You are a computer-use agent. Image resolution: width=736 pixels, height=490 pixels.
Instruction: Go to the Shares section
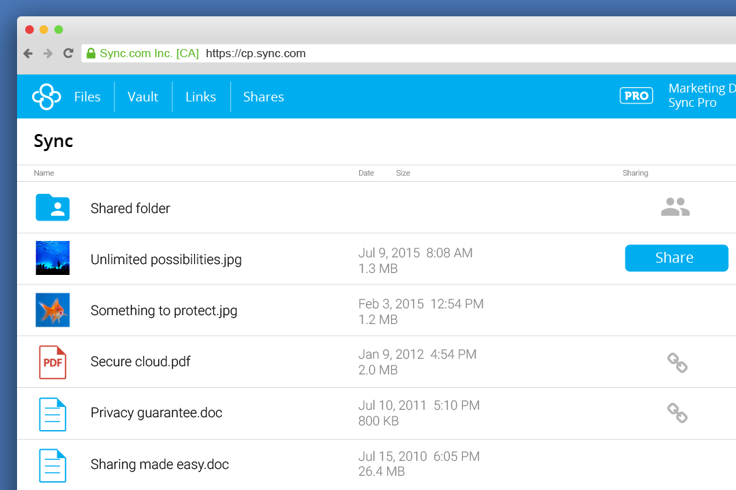(263, 97)
